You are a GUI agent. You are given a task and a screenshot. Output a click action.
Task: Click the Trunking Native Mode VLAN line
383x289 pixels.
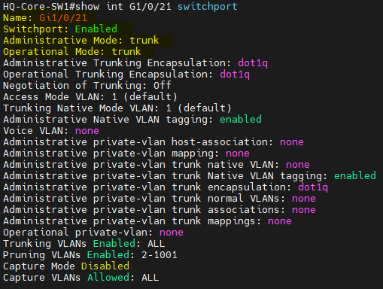117,108
